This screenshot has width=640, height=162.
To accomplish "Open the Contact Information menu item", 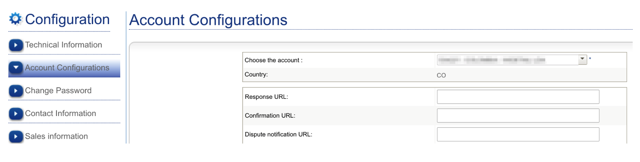I will (x=61, y=113).
